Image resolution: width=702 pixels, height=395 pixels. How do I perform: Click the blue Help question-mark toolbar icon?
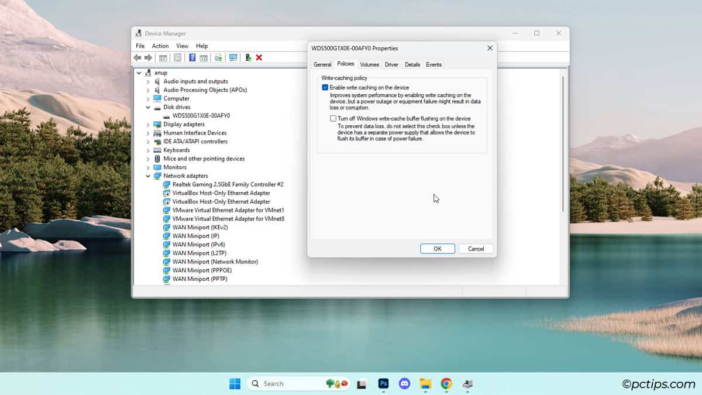192,57
